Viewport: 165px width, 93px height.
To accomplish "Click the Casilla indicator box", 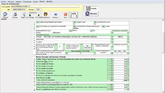I will pyautogui.click(x=73, y=15).
